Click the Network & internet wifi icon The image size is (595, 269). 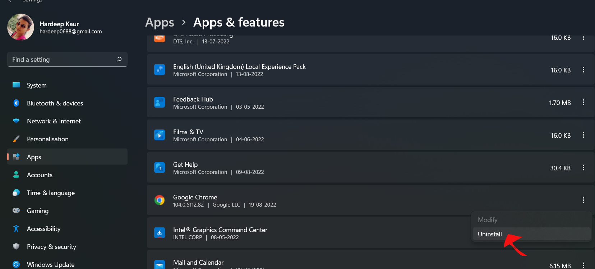pos(16,121)
